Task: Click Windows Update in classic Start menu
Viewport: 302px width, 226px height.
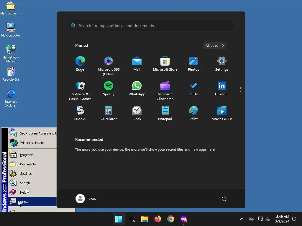Action: [x=32, y=143]
